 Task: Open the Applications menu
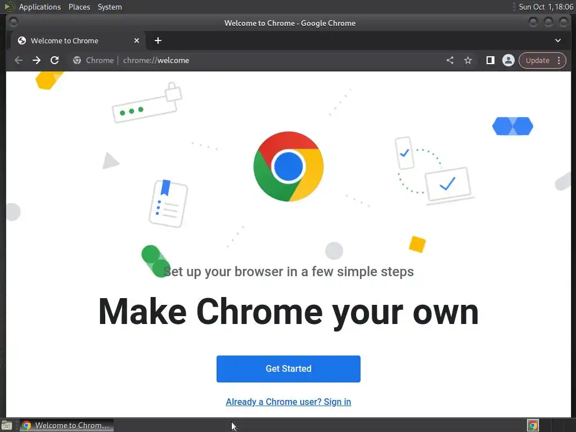tap(40, 7)
